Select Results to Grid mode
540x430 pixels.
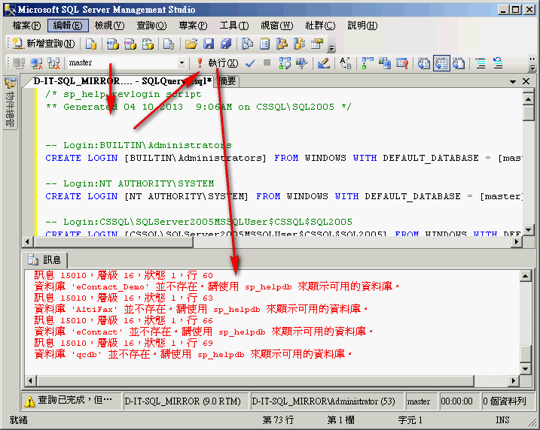441,63
